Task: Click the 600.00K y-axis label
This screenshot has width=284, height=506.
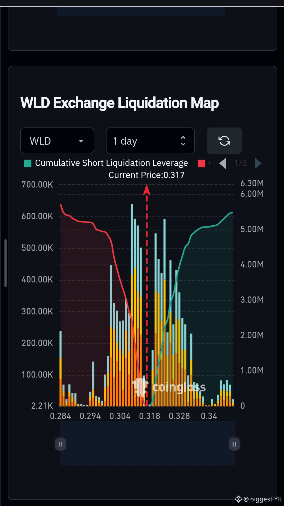Action: (x=37, y=216)
